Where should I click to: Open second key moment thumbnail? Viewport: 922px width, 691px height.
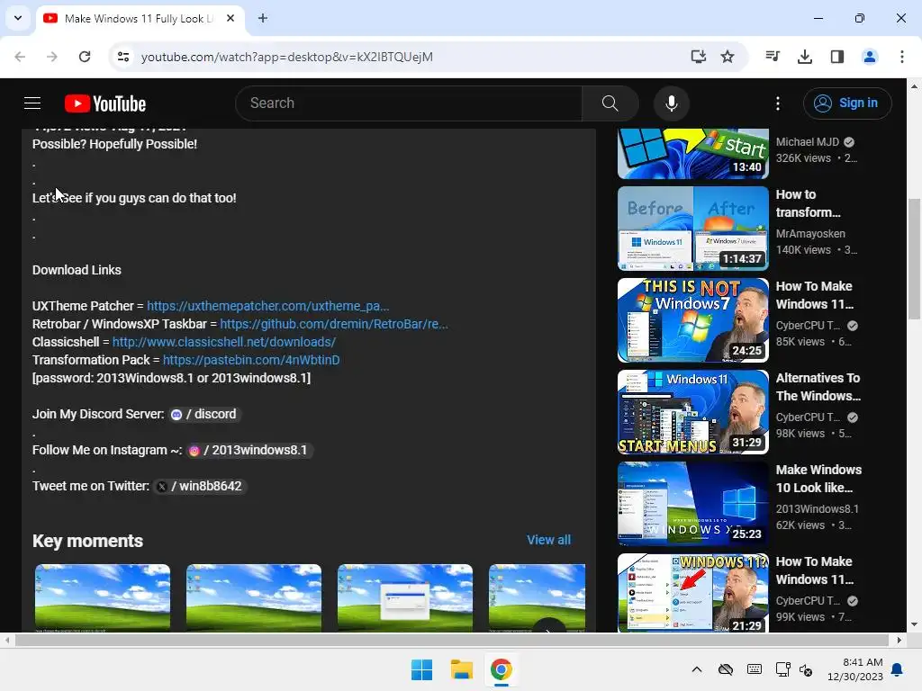tap(253, 597)
